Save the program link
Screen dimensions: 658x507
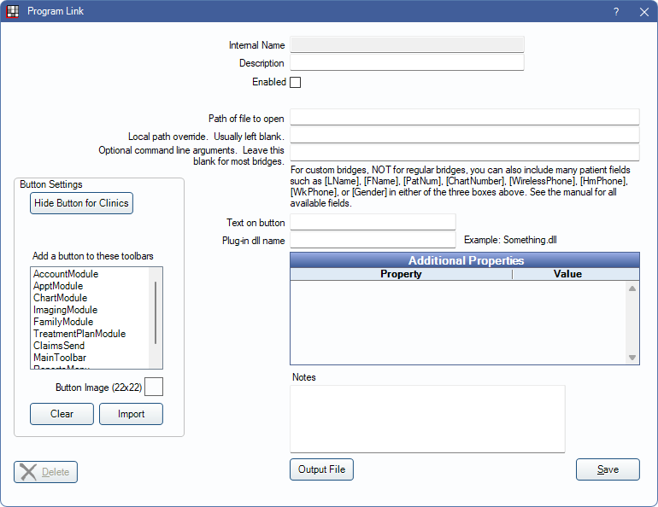[608, 469]
